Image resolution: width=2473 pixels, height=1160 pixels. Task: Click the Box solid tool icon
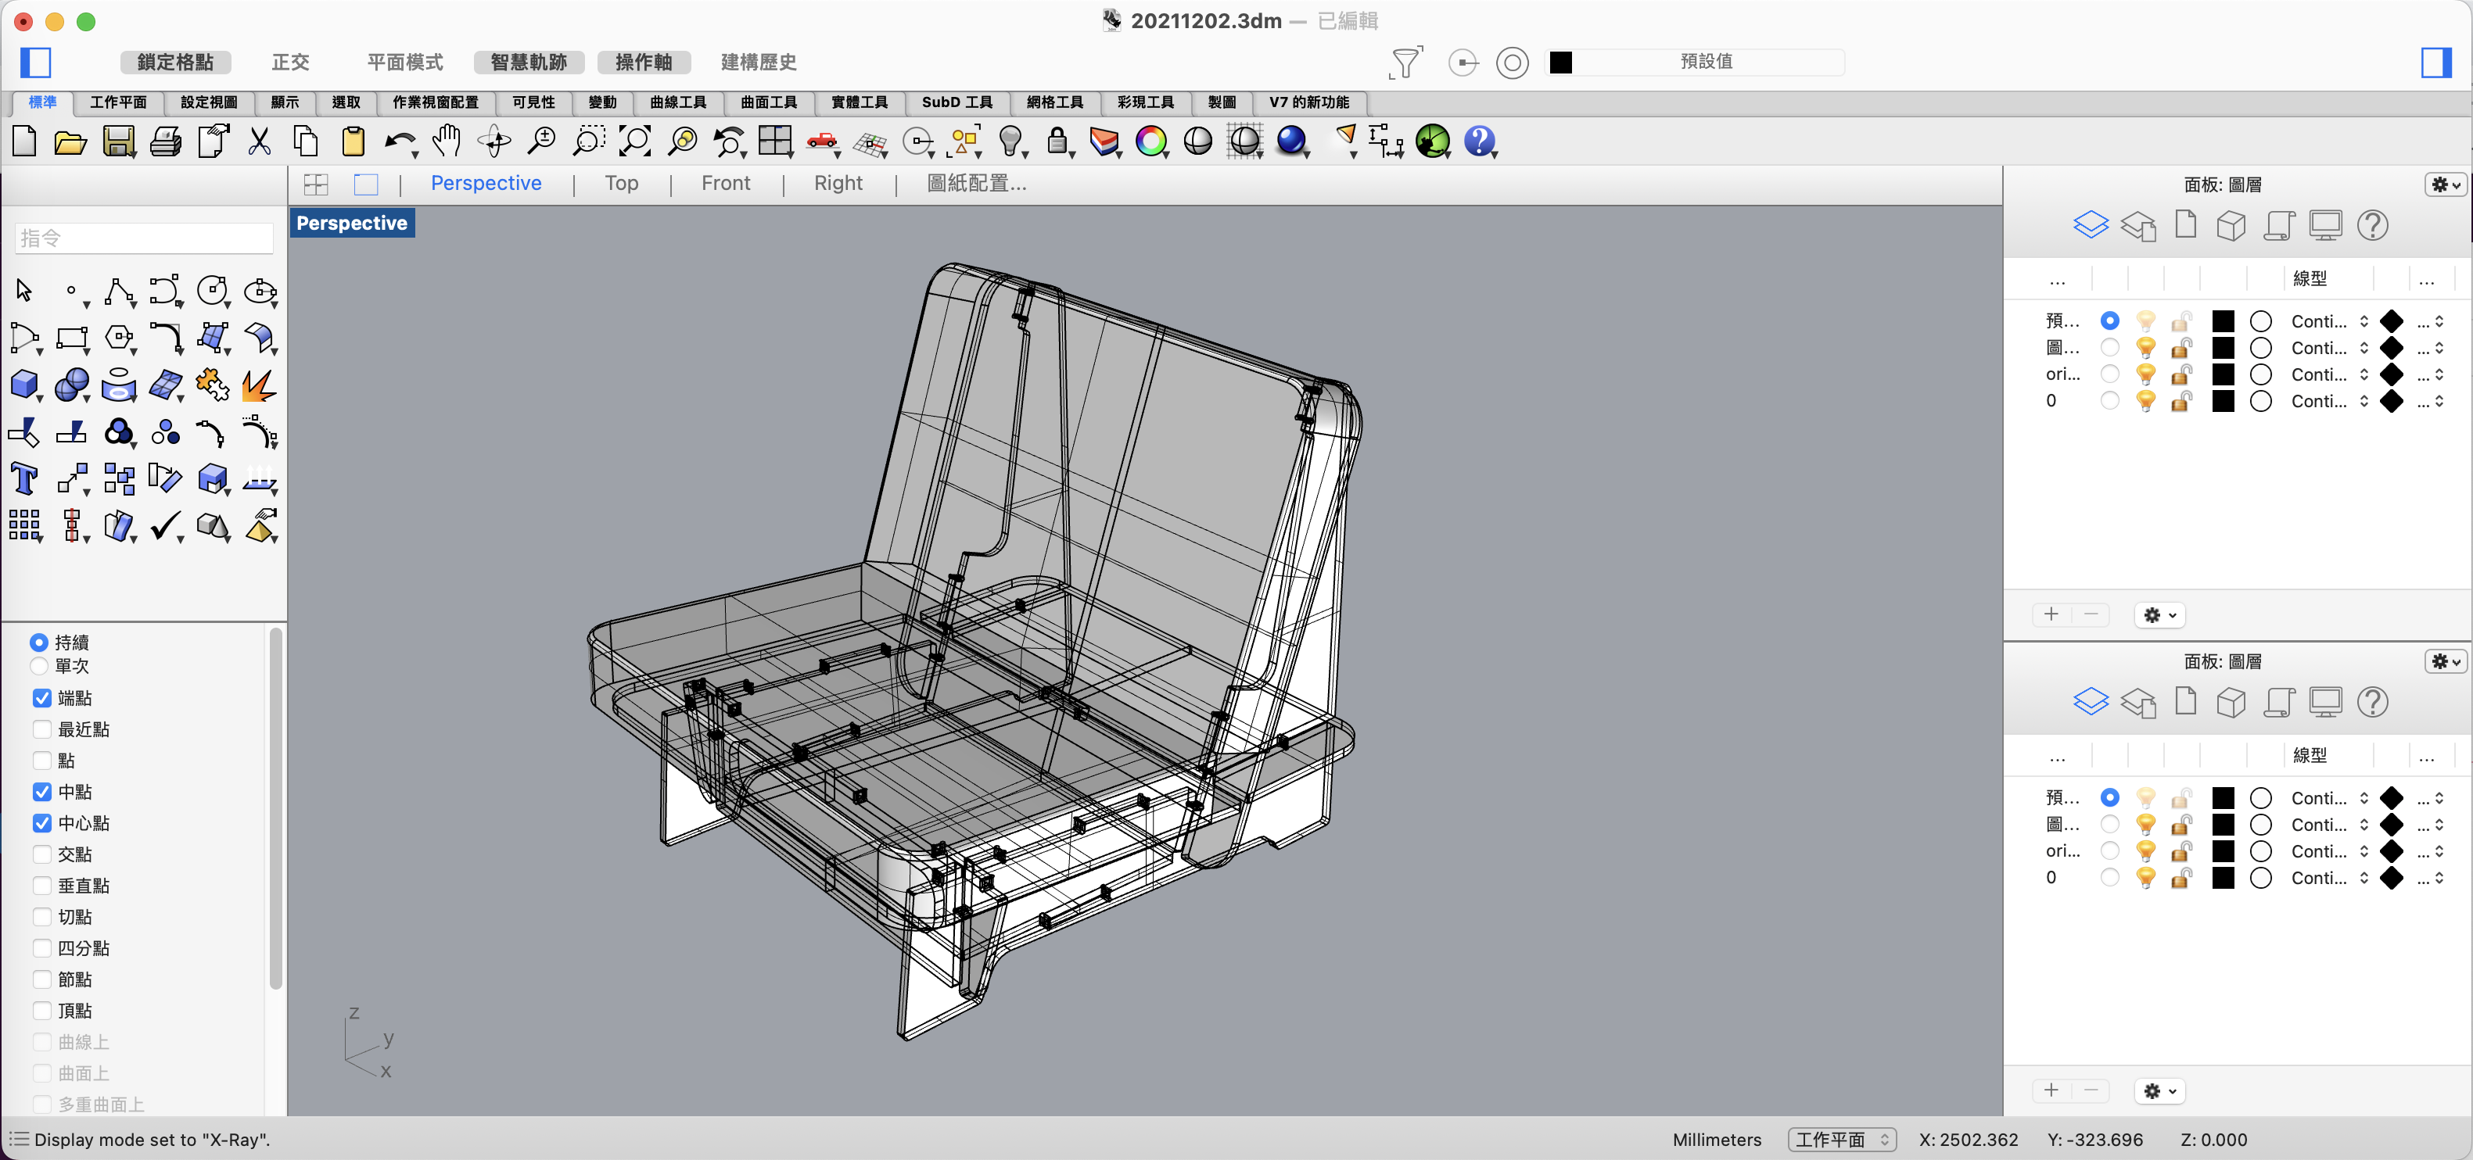pos(24,385)
